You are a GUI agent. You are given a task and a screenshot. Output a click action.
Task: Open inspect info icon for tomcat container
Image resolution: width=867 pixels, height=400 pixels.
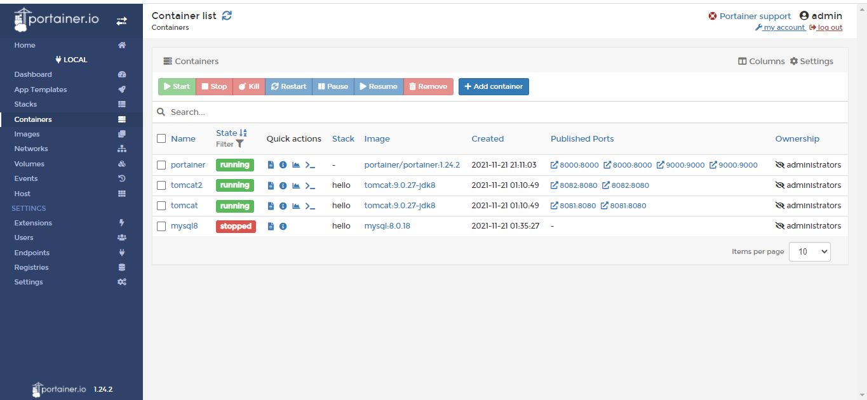coord(283,206)
